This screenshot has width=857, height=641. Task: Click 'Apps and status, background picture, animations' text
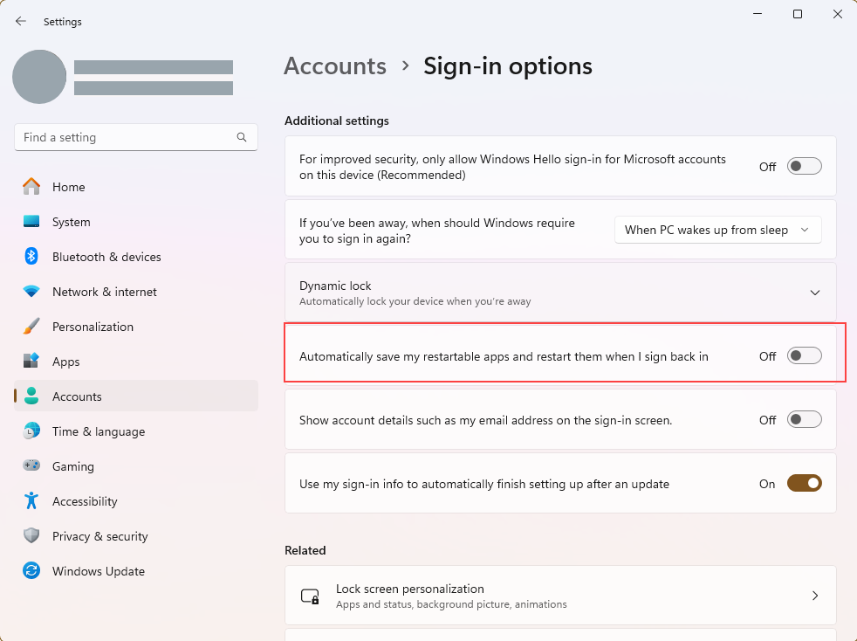click(451, 604)
